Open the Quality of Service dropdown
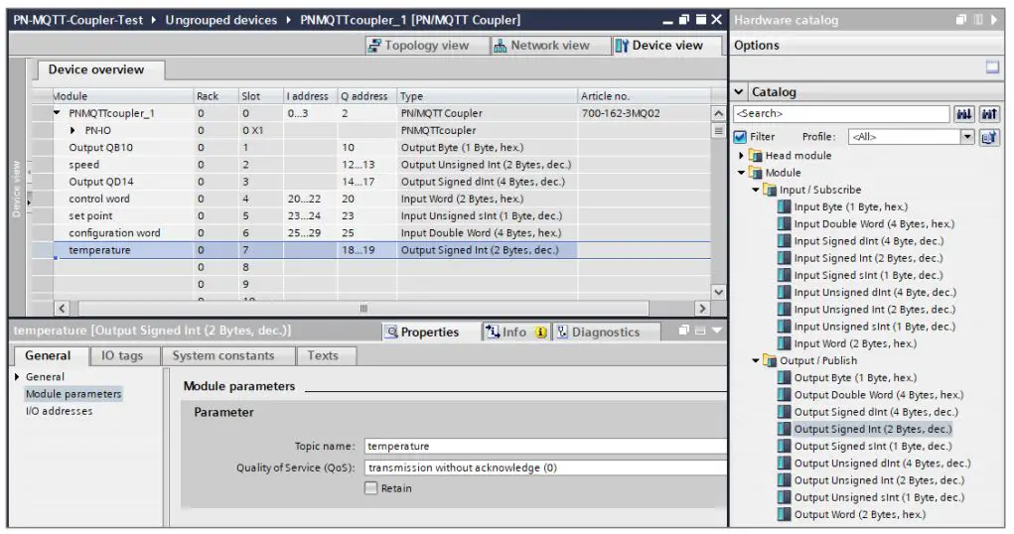Screen dimensions: 1014x534 click(x=545, y=467)
